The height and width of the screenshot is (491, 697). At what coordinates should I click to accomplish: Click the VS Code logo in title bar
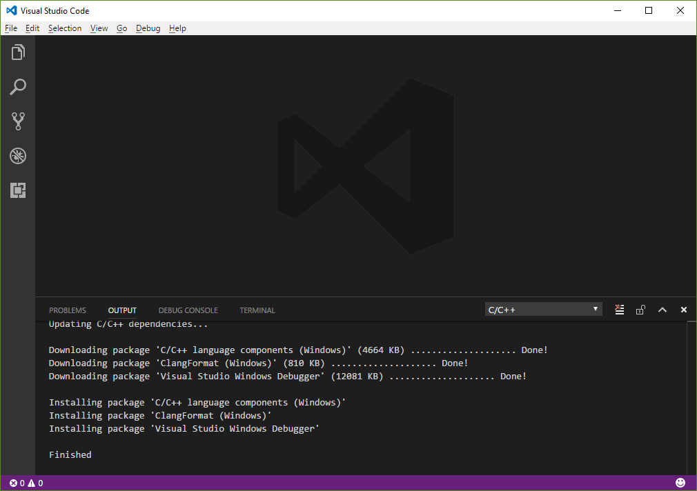click(x=12, y=10)
